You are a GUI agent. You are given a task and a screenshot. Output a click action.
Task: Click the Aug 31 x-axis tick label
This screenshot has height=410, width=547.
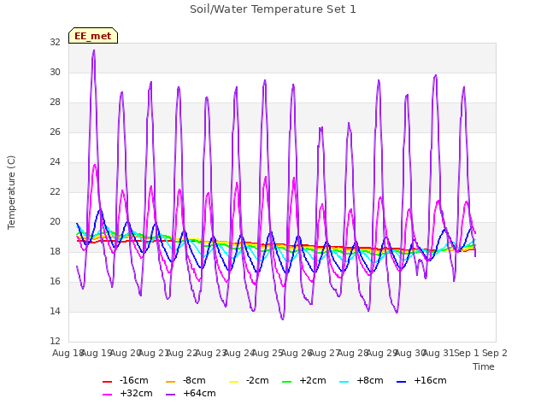click(x=438, y=353)
